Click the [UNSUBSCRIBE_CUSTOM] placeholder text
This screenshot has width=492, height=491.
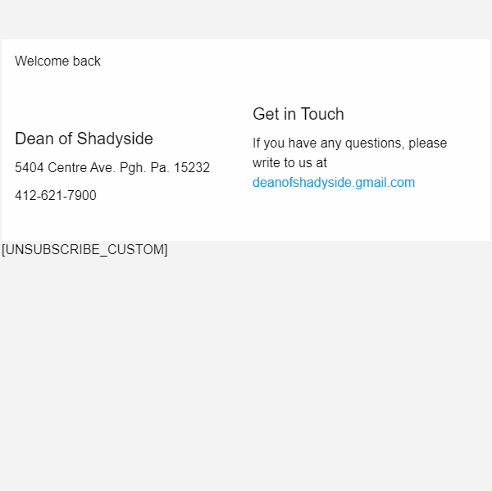coord(84,249)
